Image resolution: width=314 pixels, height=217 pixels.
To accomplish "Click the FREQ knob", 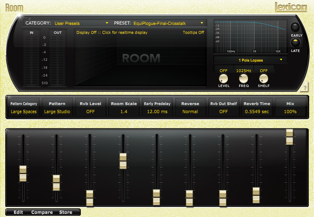I will 244,79.
